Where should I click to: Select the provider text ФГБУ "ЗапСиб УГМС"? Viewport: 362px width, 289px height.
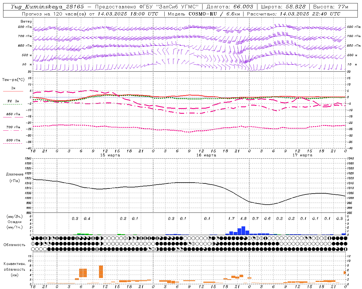(x=169, y=7)
